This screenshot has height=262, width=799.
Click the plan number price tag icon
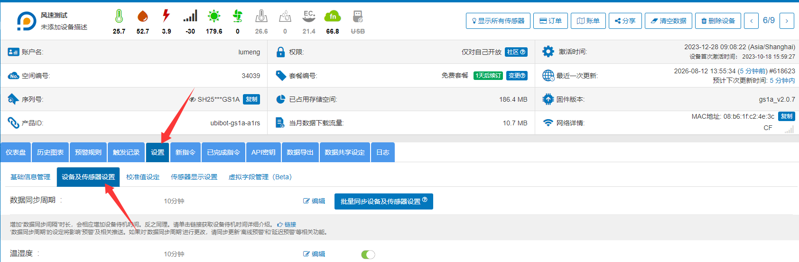(281, 76)
